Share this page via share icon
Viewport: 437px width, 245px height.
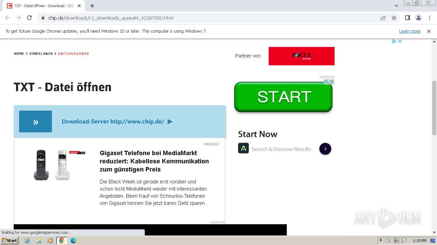383,18
